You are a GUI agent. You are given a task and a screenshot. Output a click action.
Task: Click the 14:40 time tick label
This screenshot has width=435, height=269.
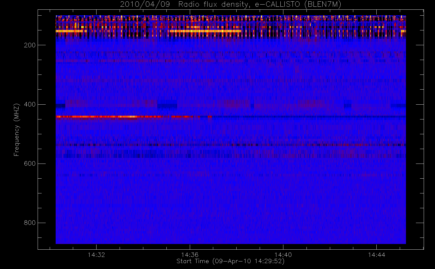(283, 255)
